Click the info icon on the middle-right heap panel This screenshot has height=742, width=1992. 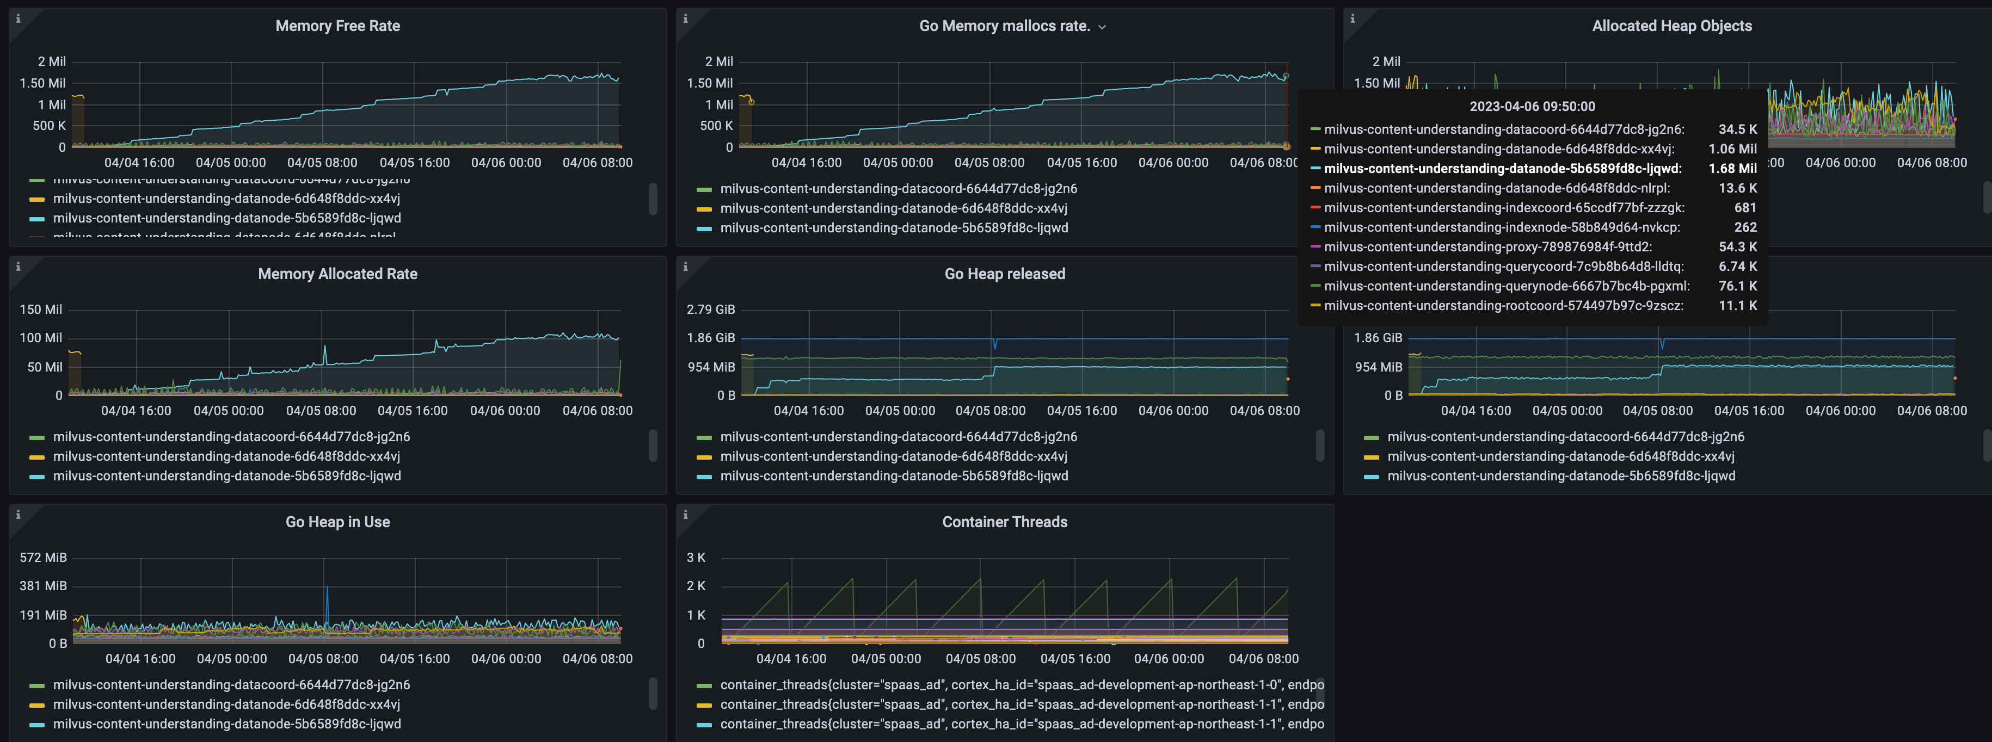click(x=1353, y=267)
